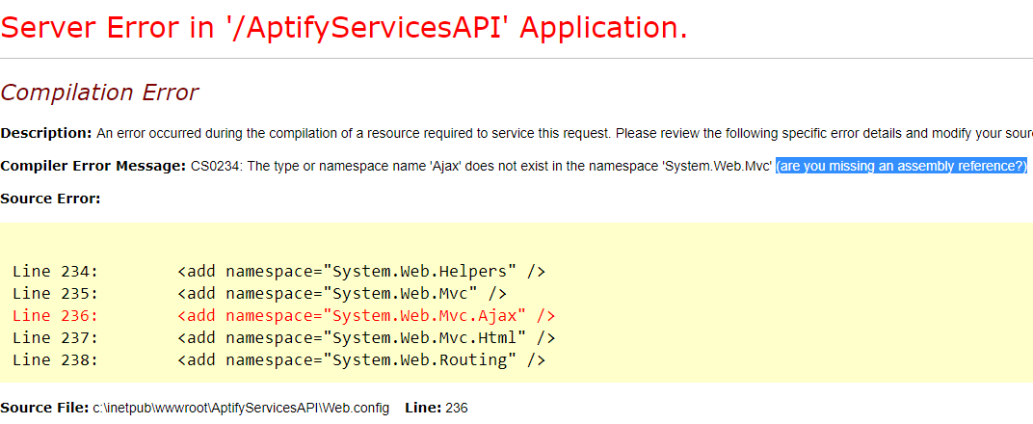
Task: Click the 'Compilation Error' heading
Action: coord(99,93)
